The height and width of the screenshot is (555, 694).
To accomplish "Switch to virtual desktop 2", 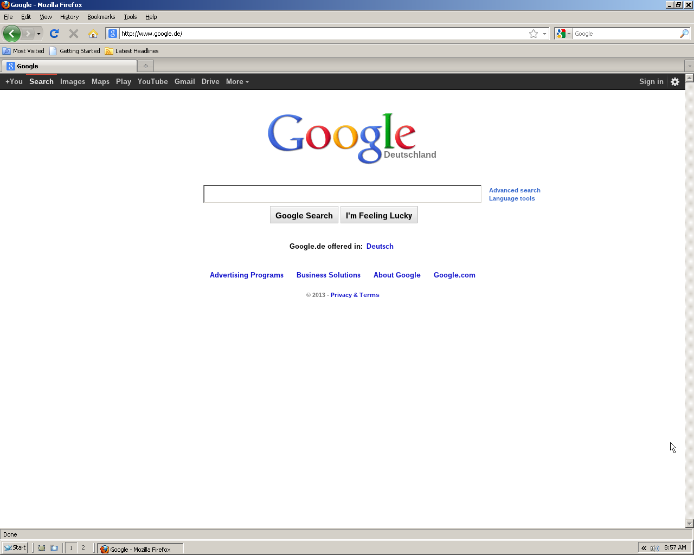I will pyautogui.click(x=83, y=548).
